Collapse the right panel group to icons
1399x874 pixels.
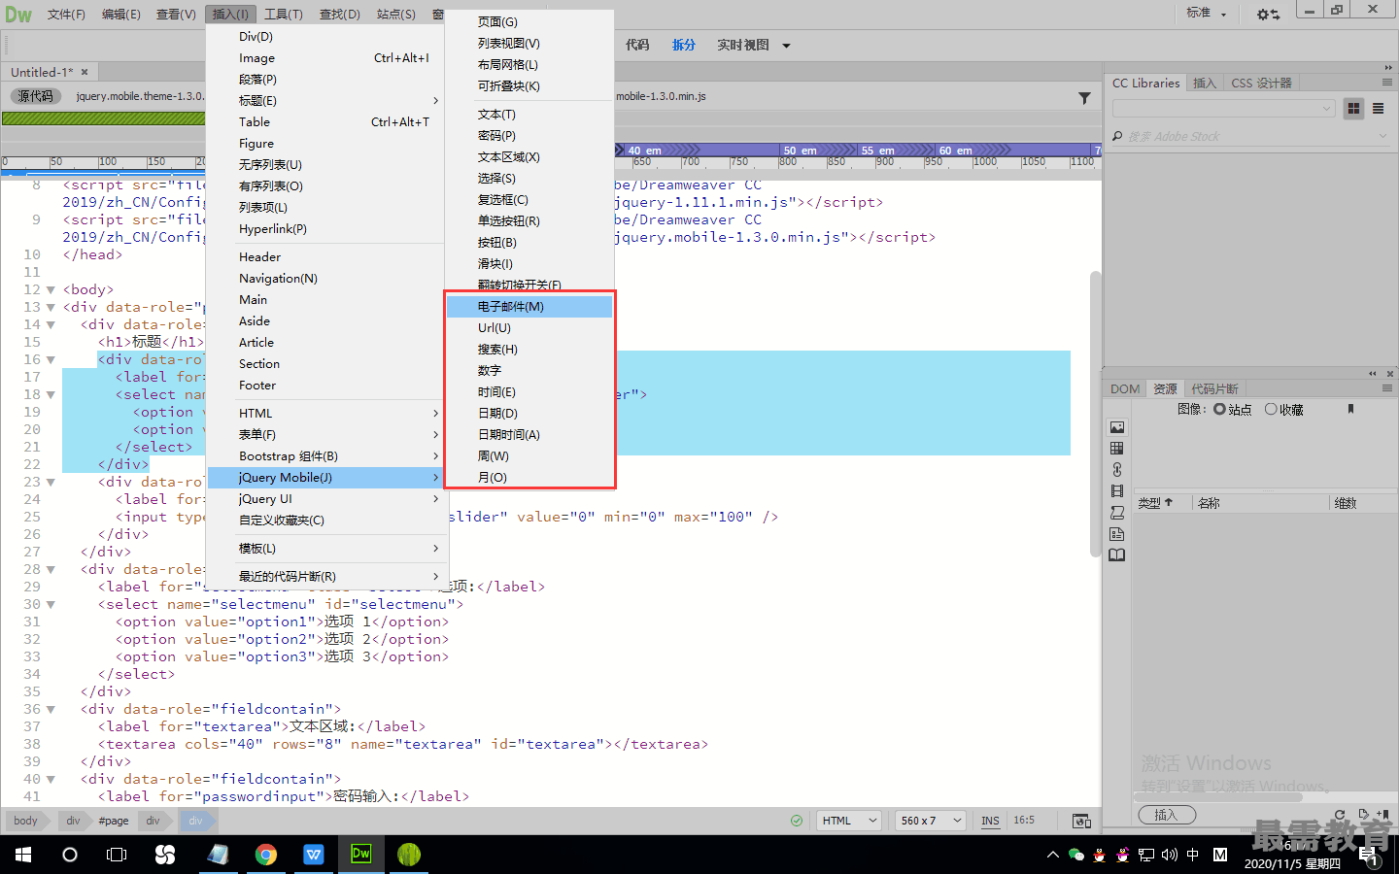tap(1388, 67)
